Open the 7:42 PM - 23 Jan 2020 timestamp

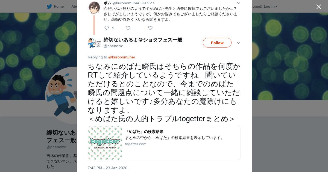[x=107, y=168]
